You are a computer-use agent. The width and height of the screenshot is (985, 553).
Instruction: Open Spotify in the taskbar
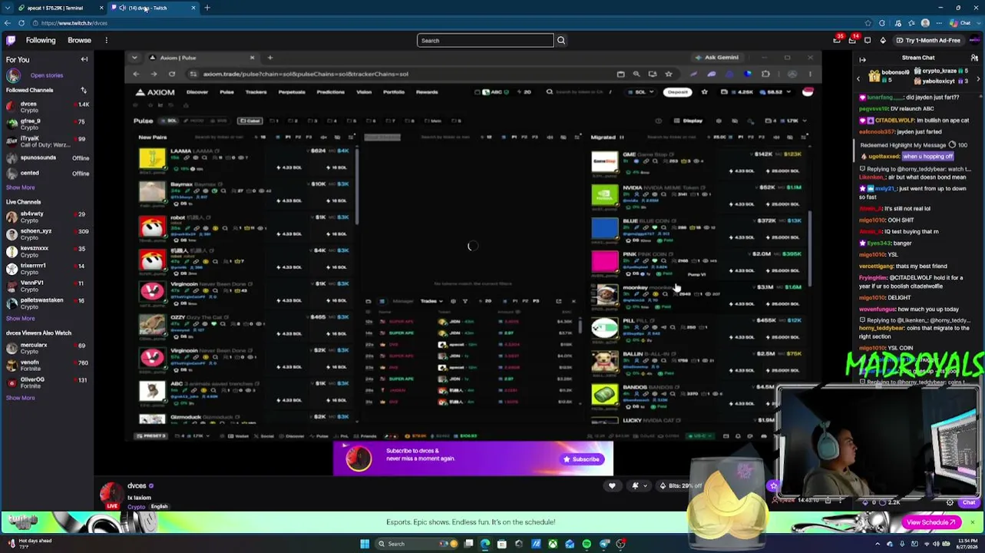(x=587, y=544)
